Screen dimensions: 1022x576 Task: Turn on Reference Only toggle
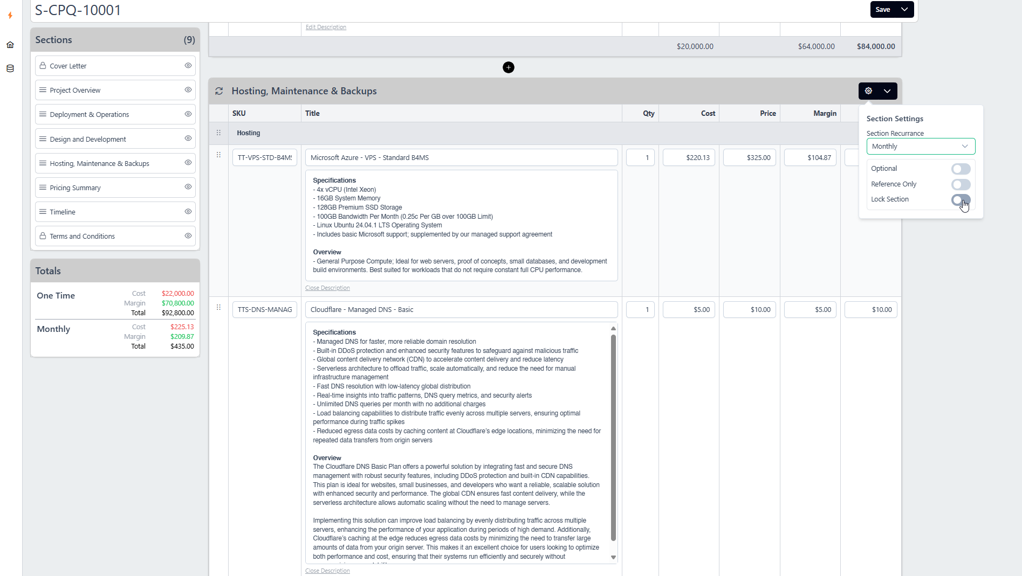[961, 184]
